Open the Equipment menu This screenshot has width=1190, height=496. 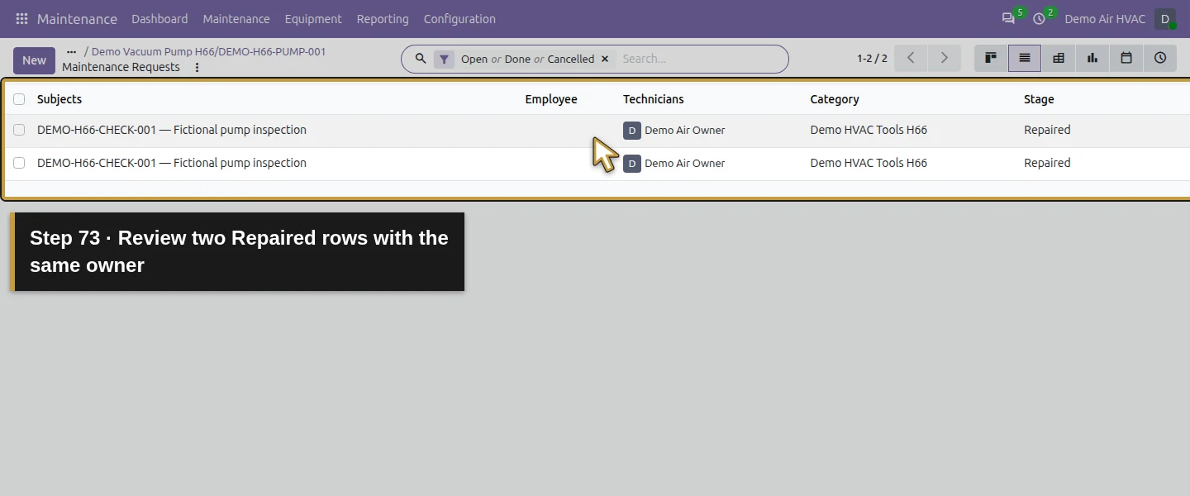pyautogui.click(x=313, y=18)
